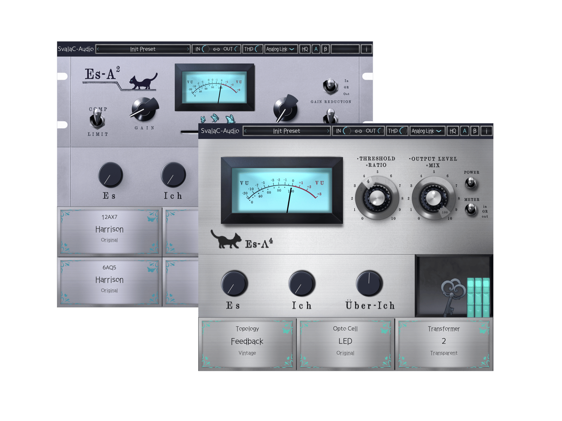Click the Es knob in Es-A² window
562x421 pixels.
(x=110, y=175)
